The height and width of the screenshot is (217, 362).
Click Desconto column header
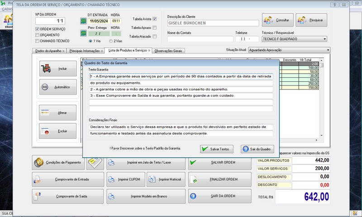pos(289,60)
